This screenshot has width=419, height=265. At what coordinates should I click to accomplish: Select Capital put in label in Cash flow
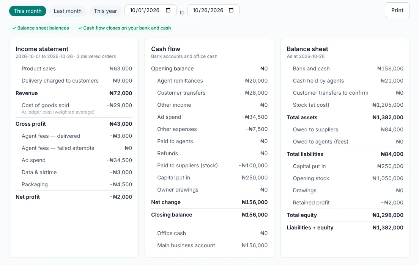[174, 178]
